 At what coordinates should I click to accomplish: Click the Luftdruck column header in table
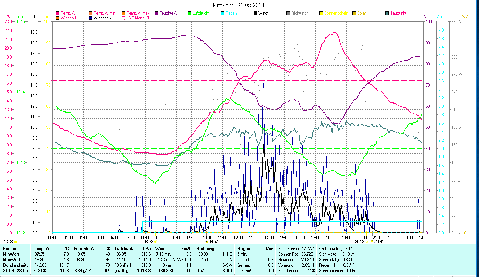(x=124, y=249)
